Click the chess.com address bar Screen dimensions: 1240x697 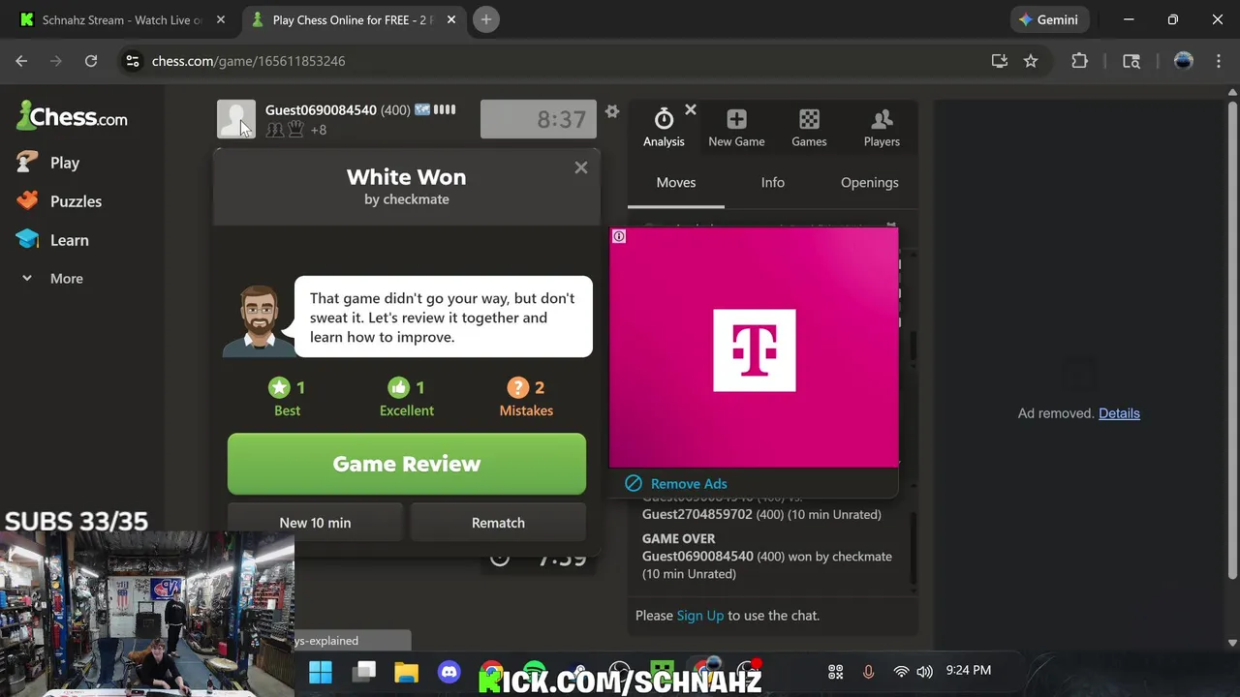562,61
